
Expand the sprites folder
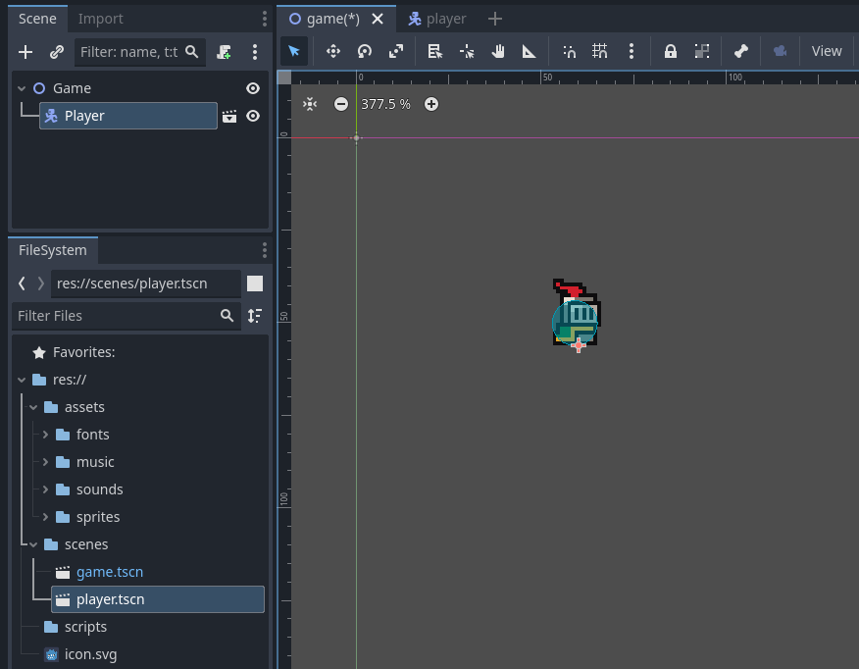[45, 517]
